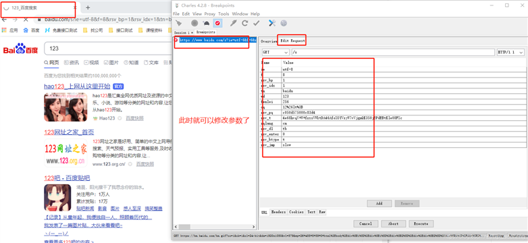Open the Edit menu in Charles
This screenshot has width=528, height=243.
click(186, 13)
